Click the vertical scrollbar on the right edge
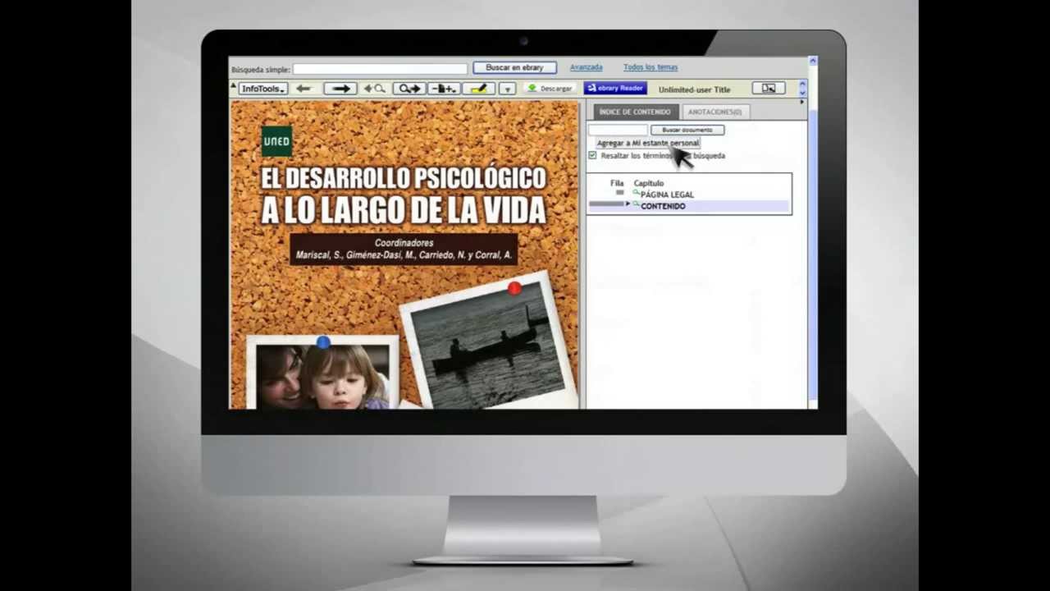 [x=813, y=232]
